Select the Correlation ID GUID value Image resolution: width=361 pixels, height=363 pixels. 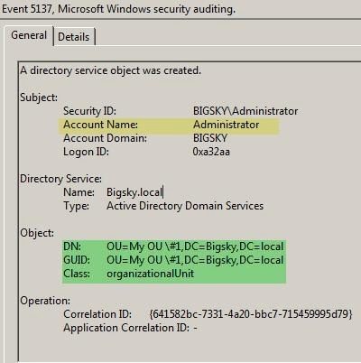[x=251, y=314]
